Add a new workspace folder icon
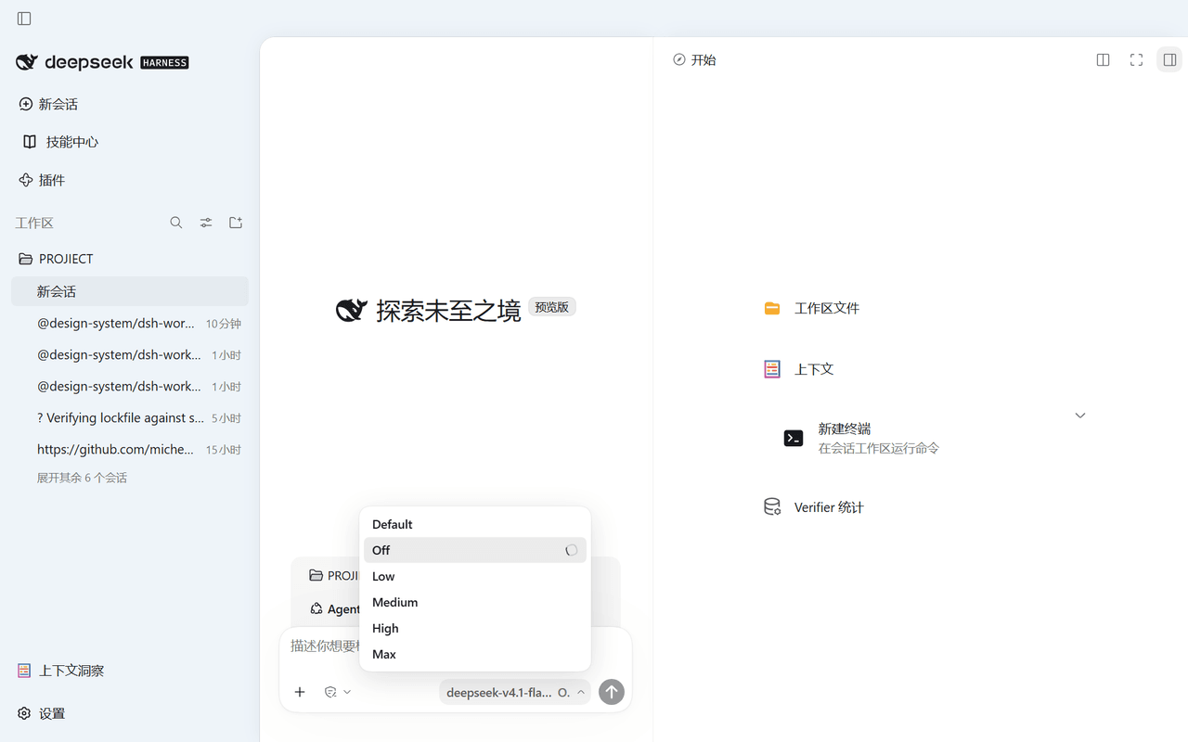 point(236,223)
